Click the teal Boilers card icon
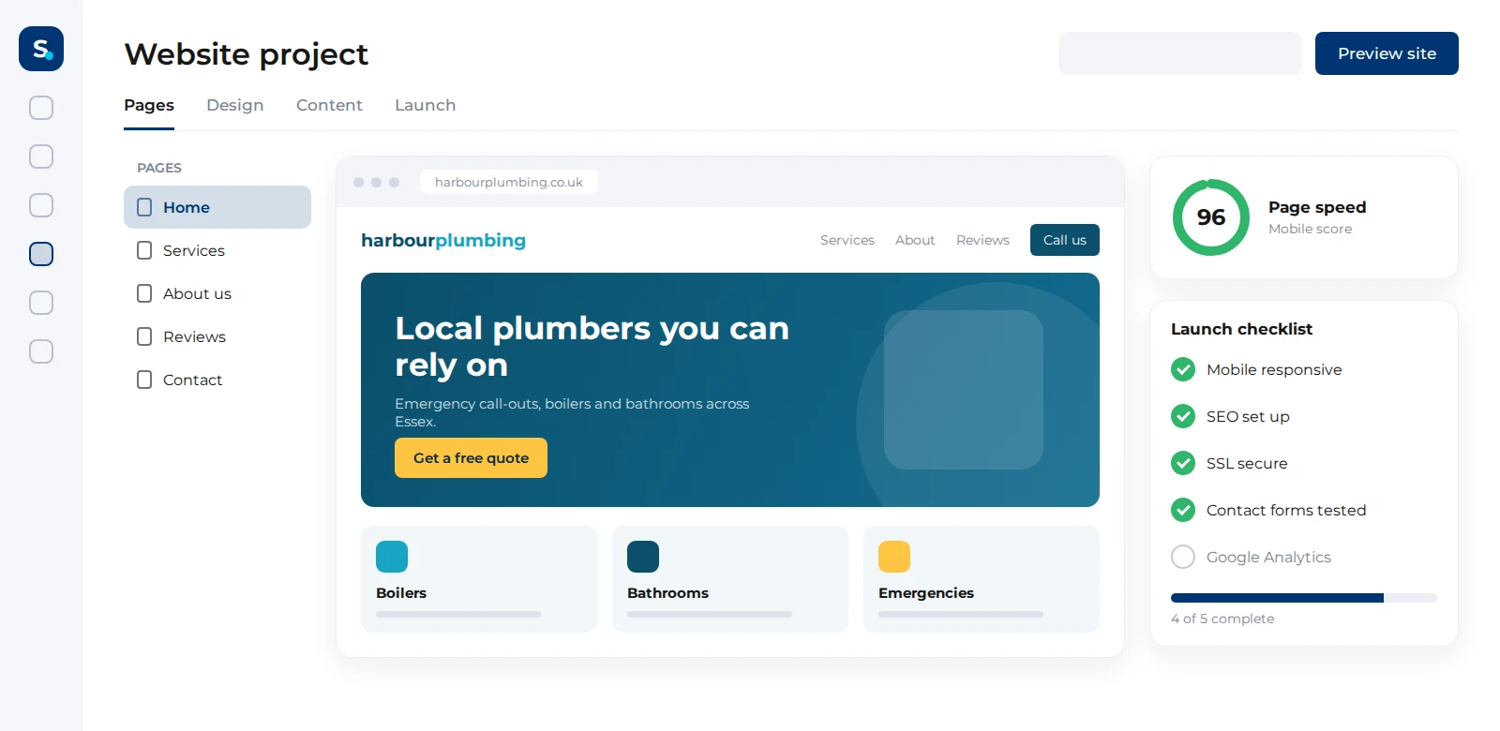1500x731 pixels. (392, 557)
